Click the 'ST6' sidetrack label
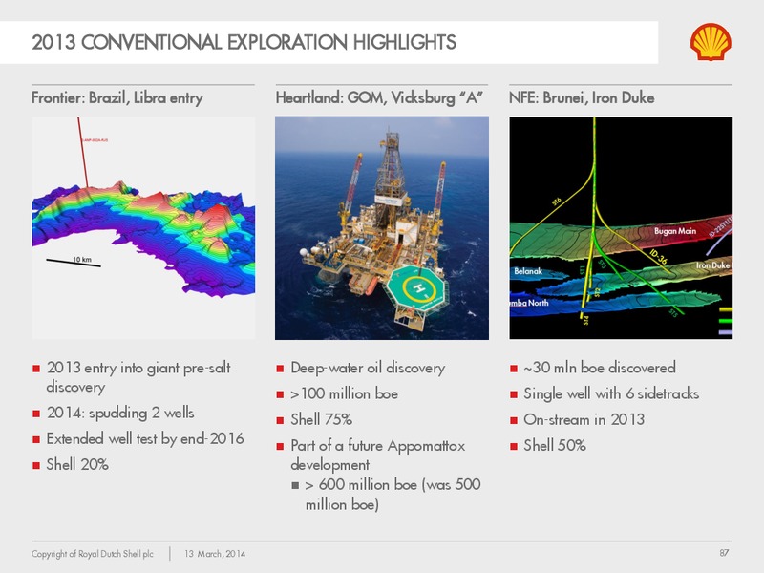The height and width of the screenshot is (573, 764). 557,202
